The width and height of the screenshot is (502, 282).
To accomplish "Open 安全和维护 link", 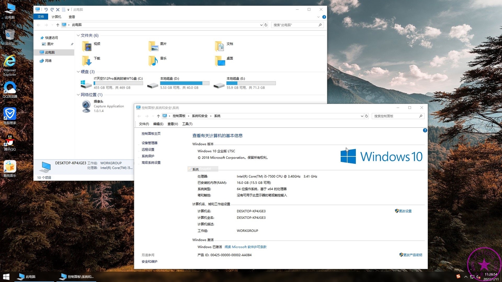I will pos(149,262).
